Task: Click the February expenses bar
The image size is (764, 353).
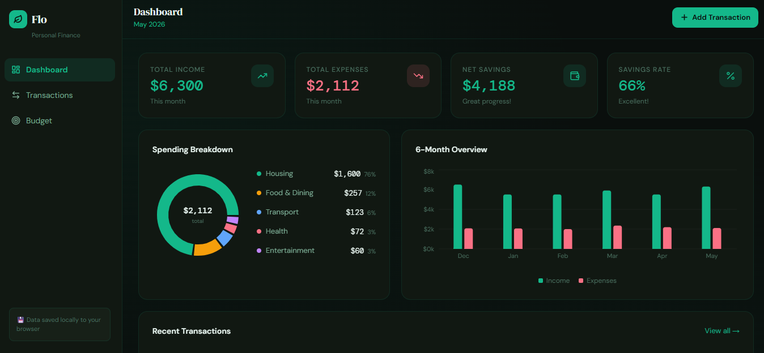Action: click(568, 239)
